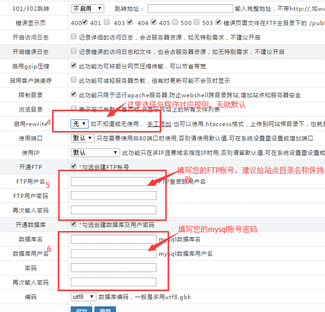Uncheck the 启用gzip压缩 checkbox
This screenshot has width=325, height=312.
pyautogui.click(x=74, y=66)
